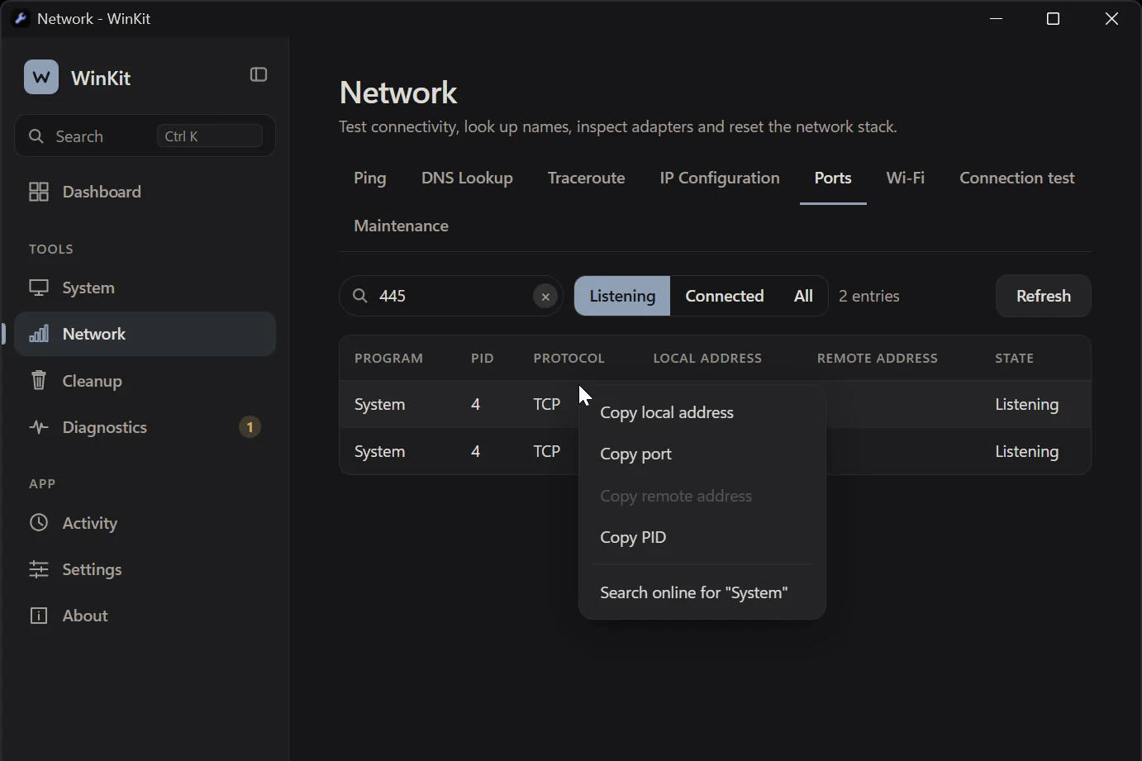Collapse the sidebar using the panel icon
1142x761 pixels.
point(259,75)
